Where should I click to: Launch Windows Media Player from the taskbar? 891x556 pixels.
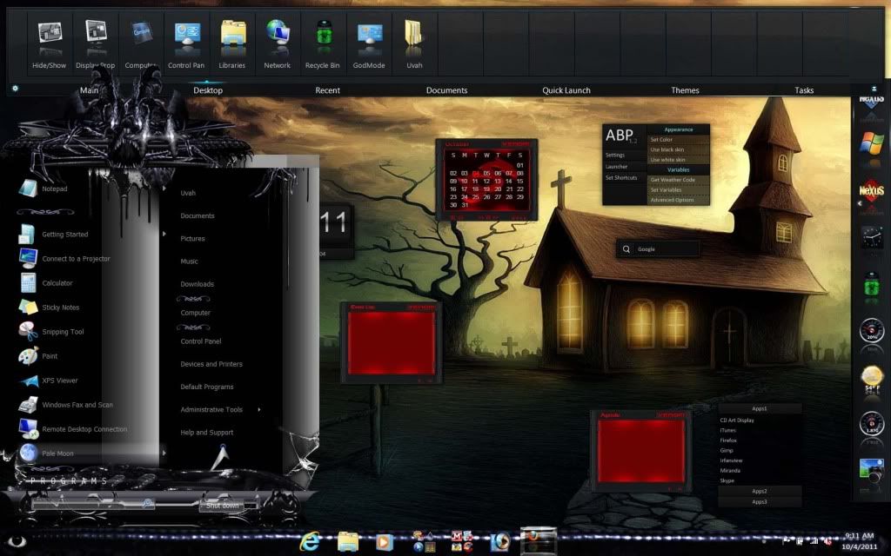[385, 541]
